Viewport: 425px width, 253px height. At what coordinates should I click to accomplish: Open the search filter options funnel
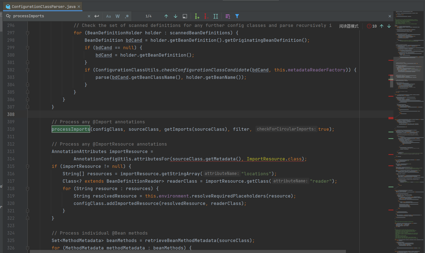pyautogui.click(x=237, y=16)
